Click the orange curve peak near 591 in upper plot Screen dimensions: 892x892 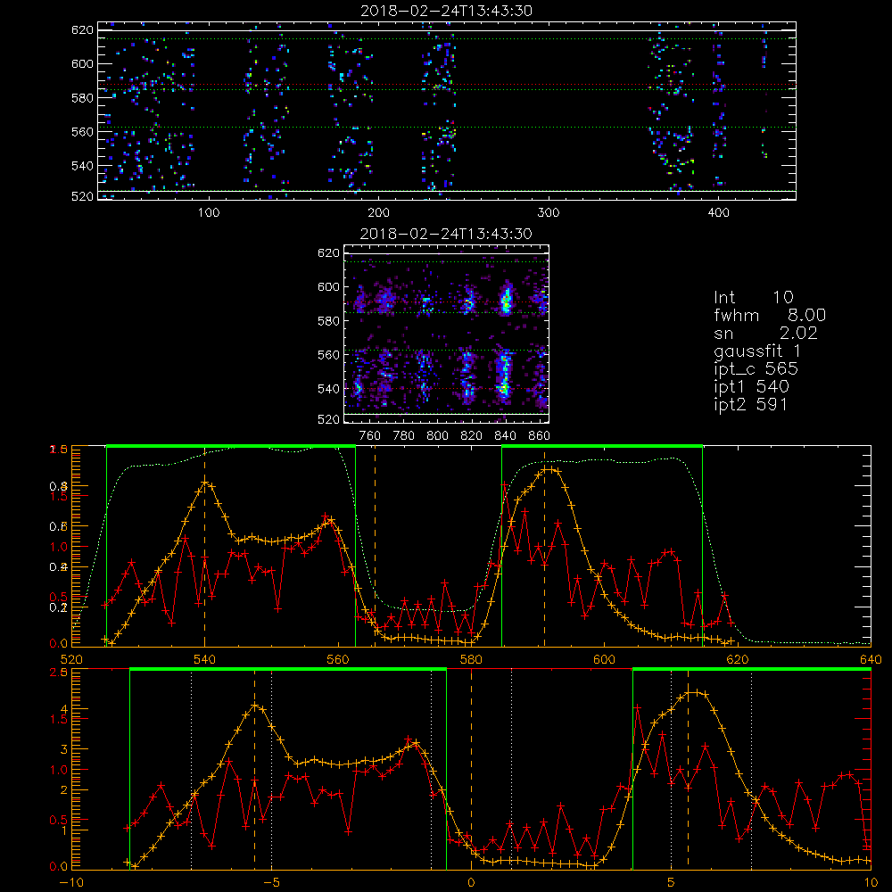click(x=549, y=469)
